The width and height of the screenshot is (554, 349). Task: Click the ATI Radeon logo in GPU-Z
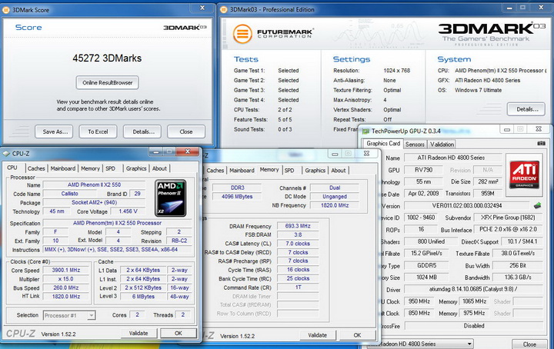coord(524,174)
